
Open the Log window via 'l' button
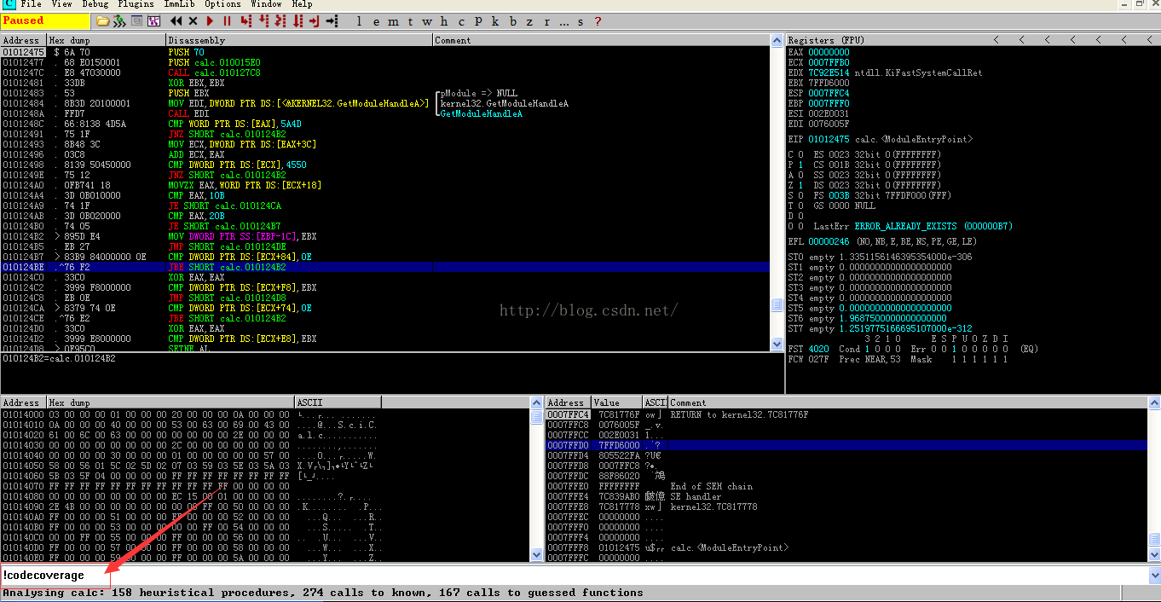pyautogui.click(x=359, y=21)
